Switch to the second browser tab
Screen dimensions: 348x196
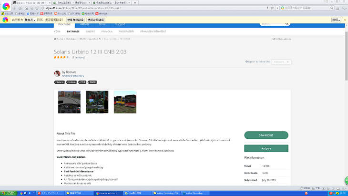pyautogui.click(x=72, y=3)
